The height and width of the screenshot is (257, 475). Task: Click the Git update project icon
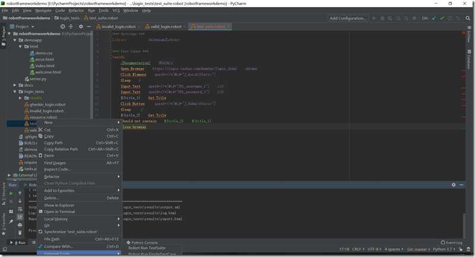click(x=434, y=18)
